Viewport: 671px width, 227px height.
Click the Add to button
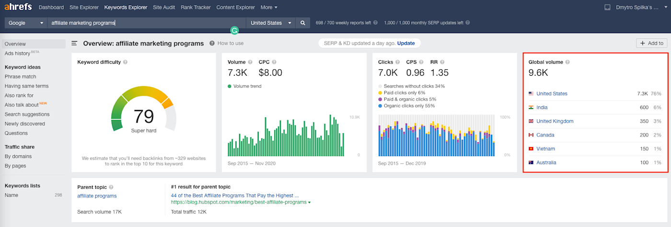651,43
